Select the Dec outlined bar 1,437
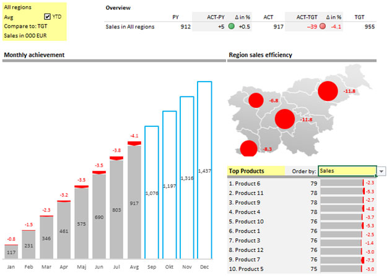The image size is (389, 276). [204, 170]
